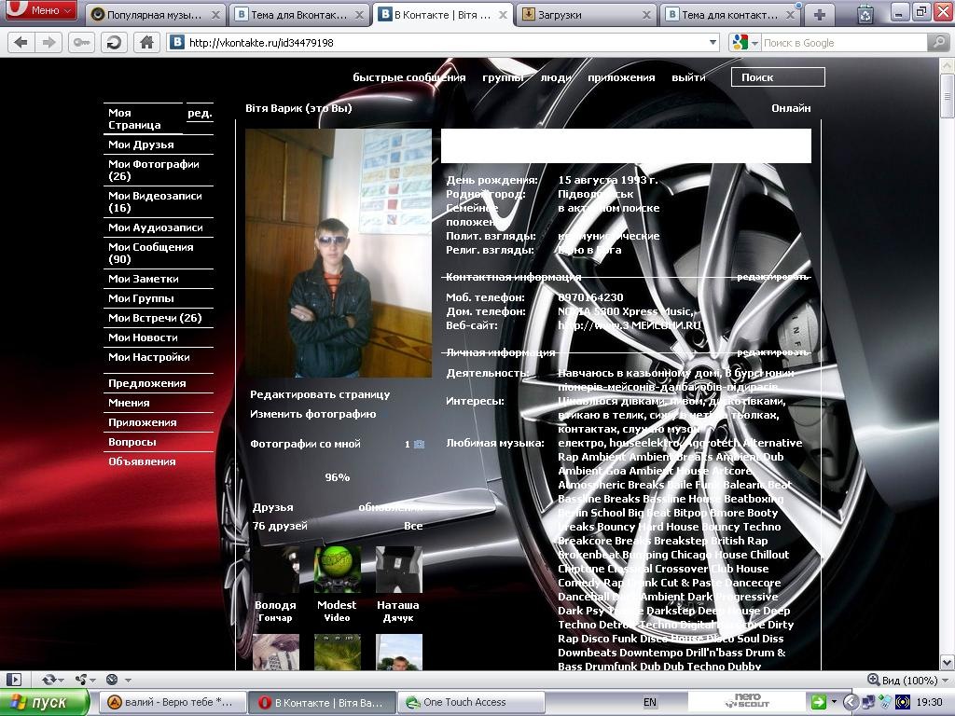Viewport: 955px width, 716px height.
Task: Open zoom level Вид (100%) control
Action: tap(902, 680)
